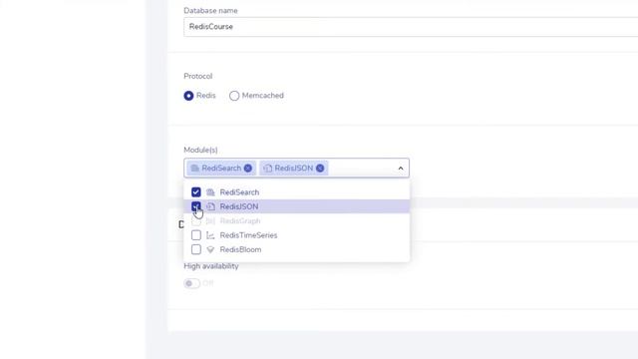Click the RedisGraph module icon
638x359 pixels.
pyautogui.click(x=210, y=221)
